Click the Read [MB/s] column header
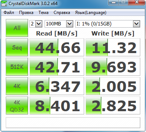The height and width of the screenshot is (132, 146). pyautogui.click(x=57, y=33)
